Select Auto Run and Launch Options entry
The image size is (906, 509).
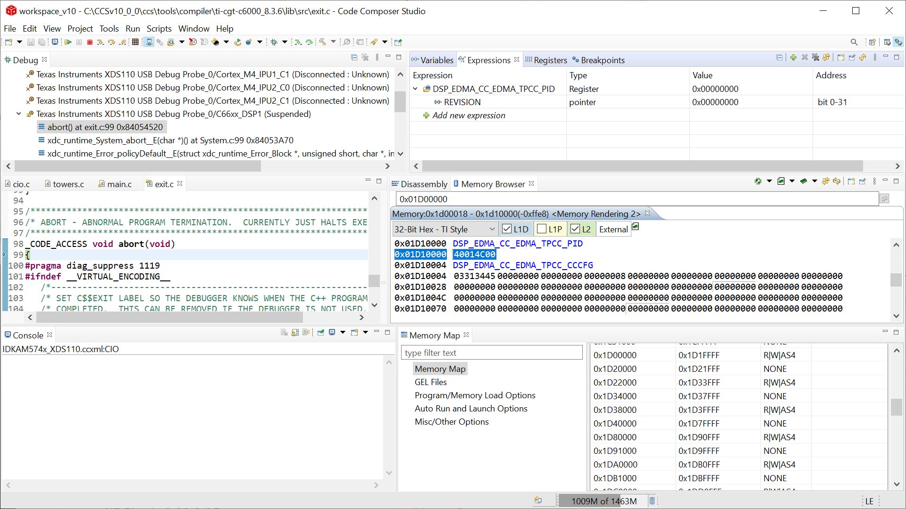coord(471,409)
